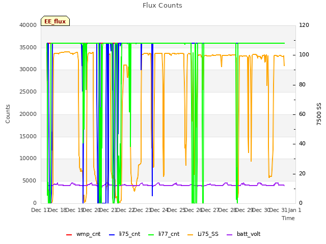Click the EE_flux tab label
The width and height of the screenshot is (326, 244).
[x=55, y=21]
